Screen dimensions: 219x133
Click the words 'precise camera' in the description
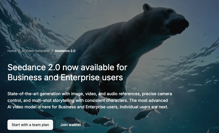tap(157, 94)
